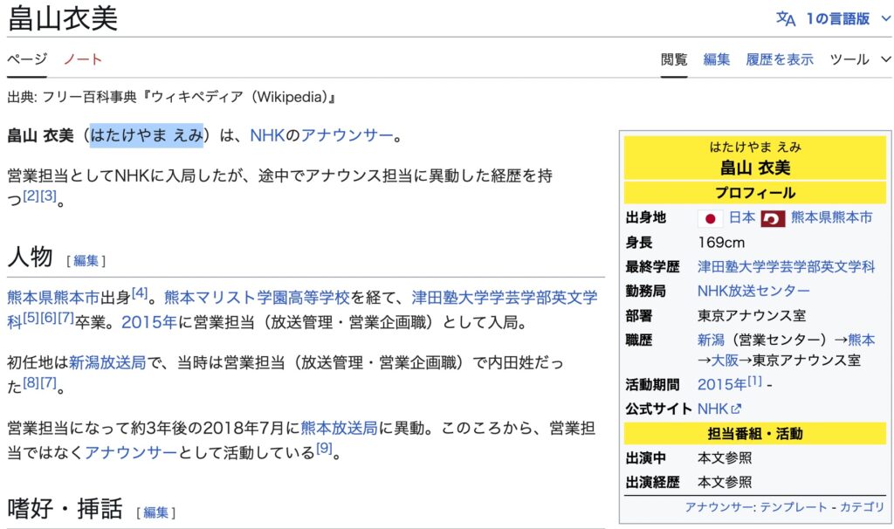Jump to citation [6] after 科

pos(49,318)
